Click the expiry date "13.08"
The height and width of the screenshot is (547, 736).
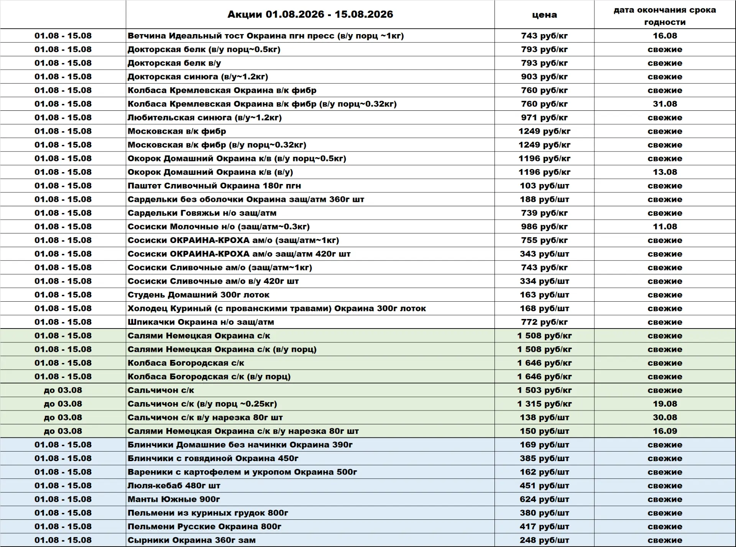pyautogui.click(x=665, y=172)
